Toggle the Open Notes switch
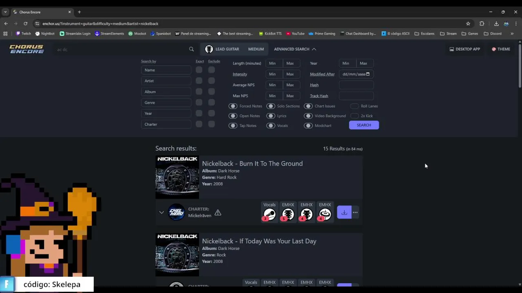The image size is (522, 293). (x=233, y=116)
